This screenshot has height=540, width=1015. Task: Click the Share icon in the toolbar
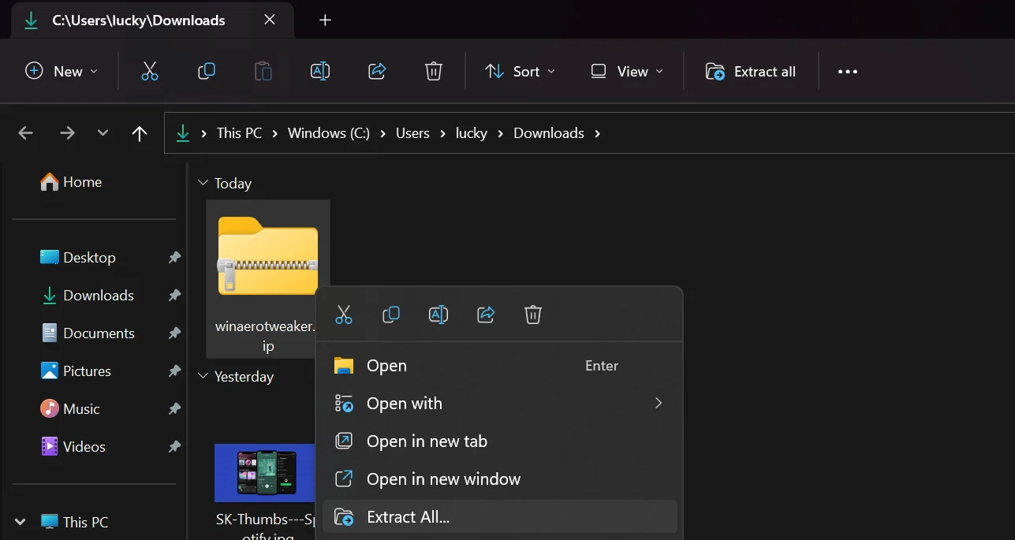click(x=377, y=72)
